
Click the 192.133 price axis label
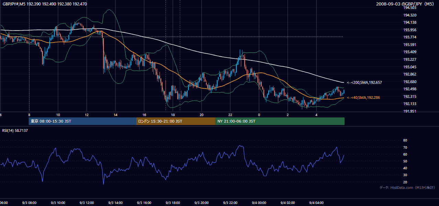tap(409, 104)
